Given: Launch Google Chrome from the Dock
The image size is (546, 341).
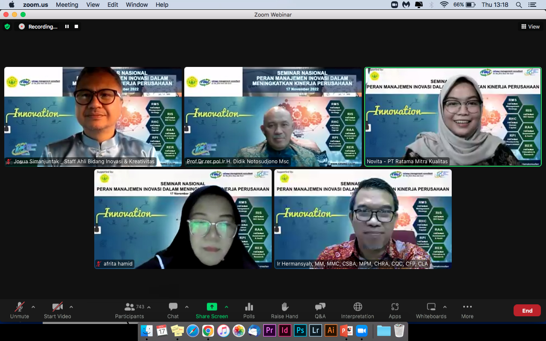Looking at the screenshot, I should point(208,330).
